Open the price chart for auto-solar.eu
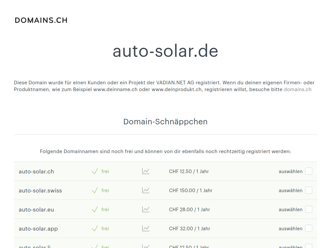This screenshot has width=331, height=248. pos(145,209)
